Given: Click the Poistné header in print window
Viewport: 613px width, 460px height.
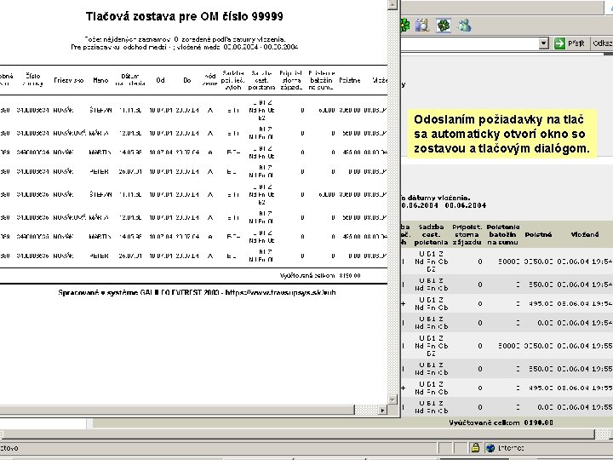Looking at the screenshot, I should pyautogui.click(x=350, y=80).
